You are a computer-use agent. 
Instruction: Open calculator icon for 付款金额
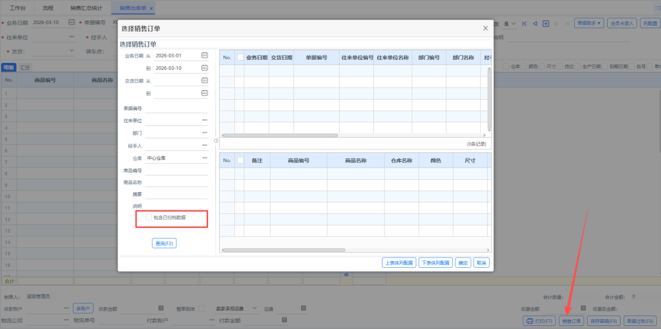coord(284,320)
